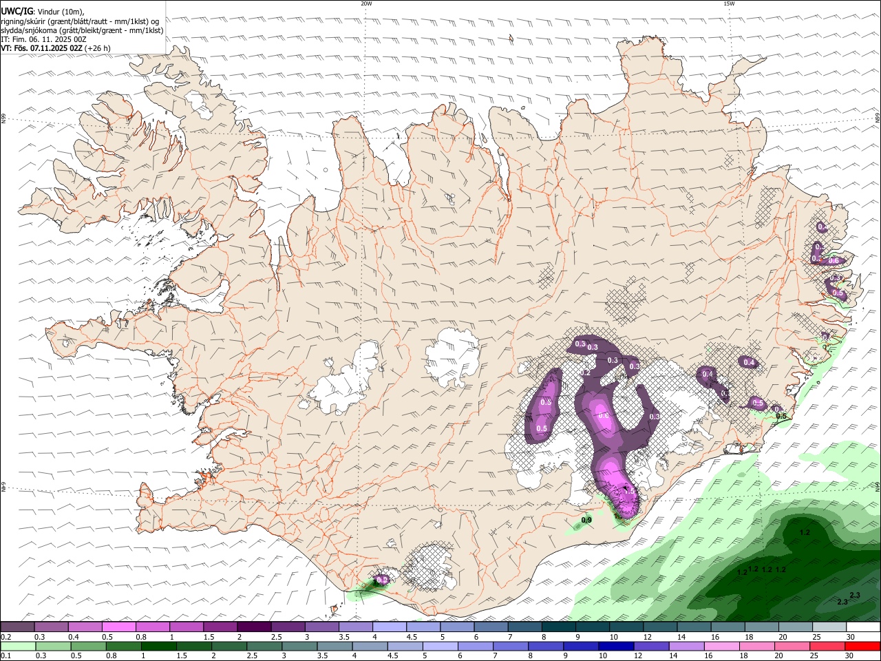Image resolution: width=881 pixels, height=661 pixels.
Task: Pick the light green 0.3 swatch in the rain legend
Action: click(52, 647)
